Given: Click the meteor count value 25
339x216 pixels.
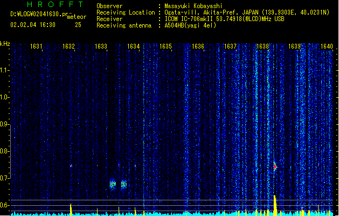Looking at the screenshot, I should (x=78, y=25).
